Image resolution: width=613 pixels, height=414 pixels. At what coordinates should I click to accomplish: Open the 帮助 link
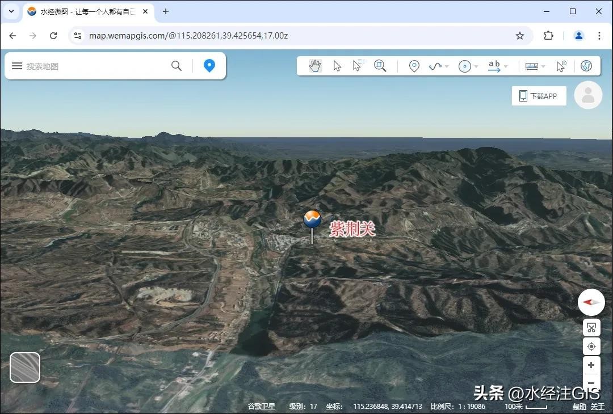click(x=579, y=407)
